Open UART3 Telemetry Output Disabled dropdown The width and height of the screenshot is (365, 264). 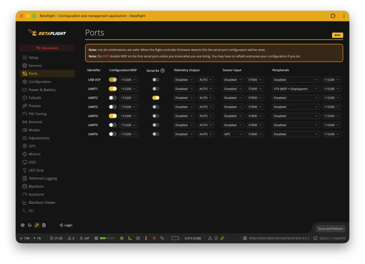tap(184, 107)
